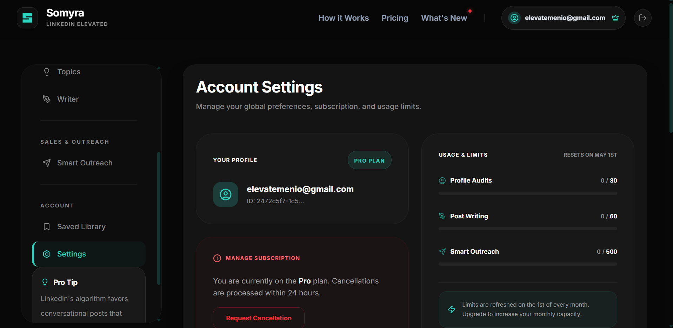The image size is (673, 328).
Task: Expand the sidebar using the bottom arrow
Action: click(x=159, y=320)
